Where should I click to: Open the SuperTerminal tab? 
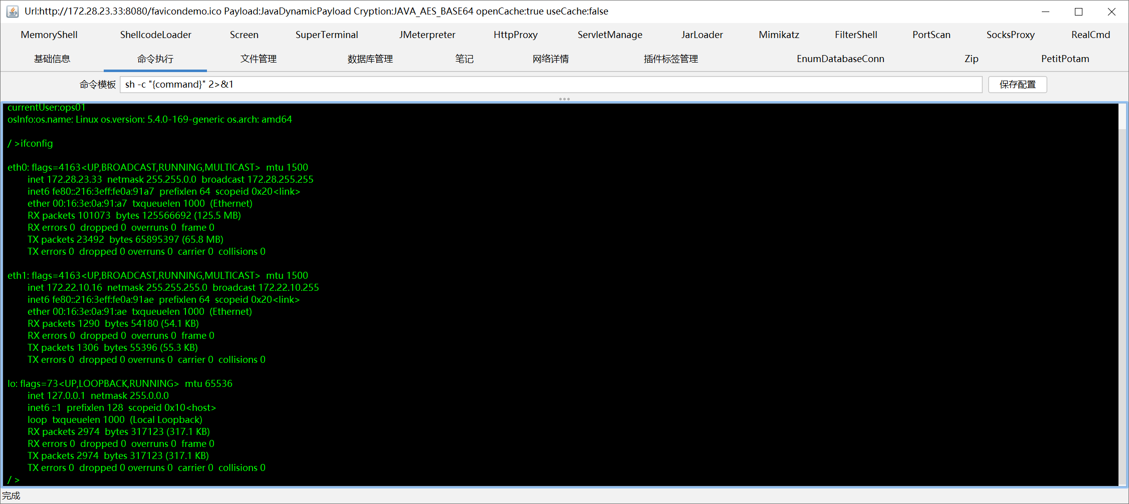pos(327,35)
